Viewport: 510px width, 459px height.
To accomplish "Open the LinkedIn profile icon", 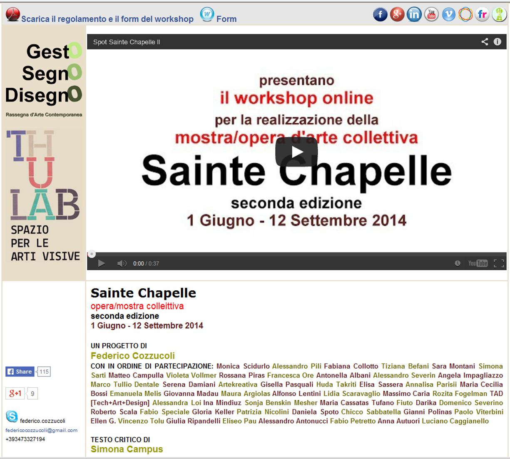I will point(414,15).
